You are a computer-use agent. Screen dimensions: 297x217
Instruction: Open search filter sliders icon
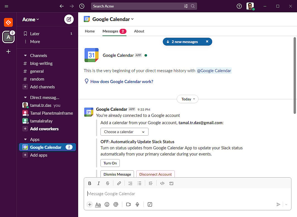[x=186, y=6]
